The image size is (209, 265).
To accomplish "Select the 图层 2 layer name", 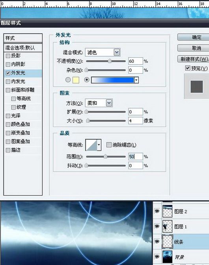I will coord(181,211).
